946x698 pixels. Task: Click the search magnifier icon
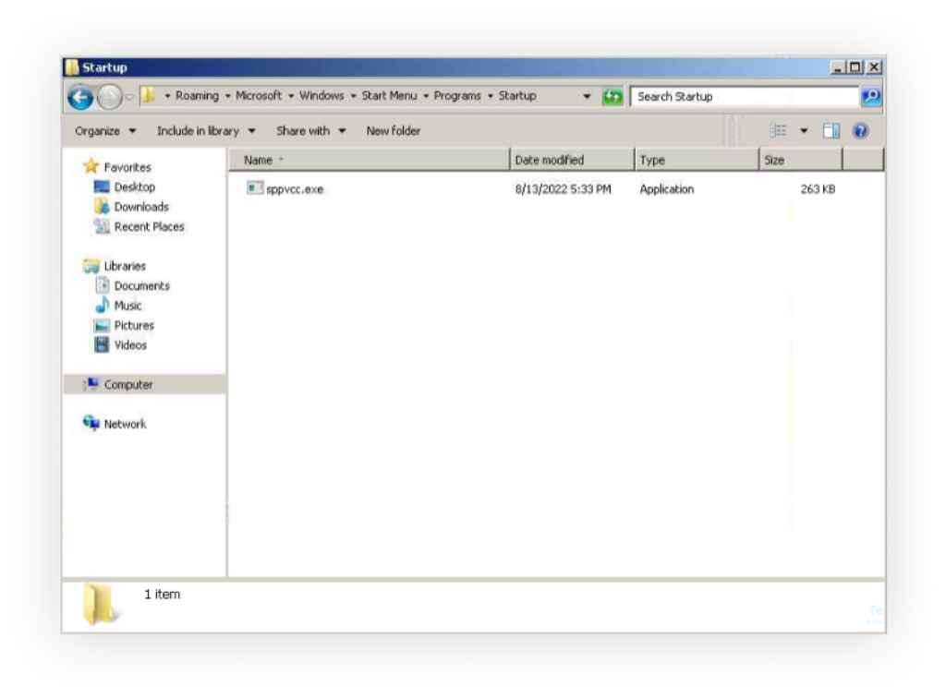point(870,96)
